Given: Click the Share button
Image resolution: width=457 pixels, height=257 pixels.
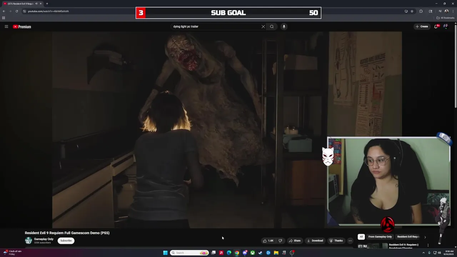Looking at the screenshot, I should (295, 241).
